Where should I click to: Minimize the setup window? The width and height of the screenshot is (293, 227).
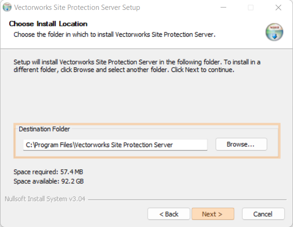[x=223, y=8]
